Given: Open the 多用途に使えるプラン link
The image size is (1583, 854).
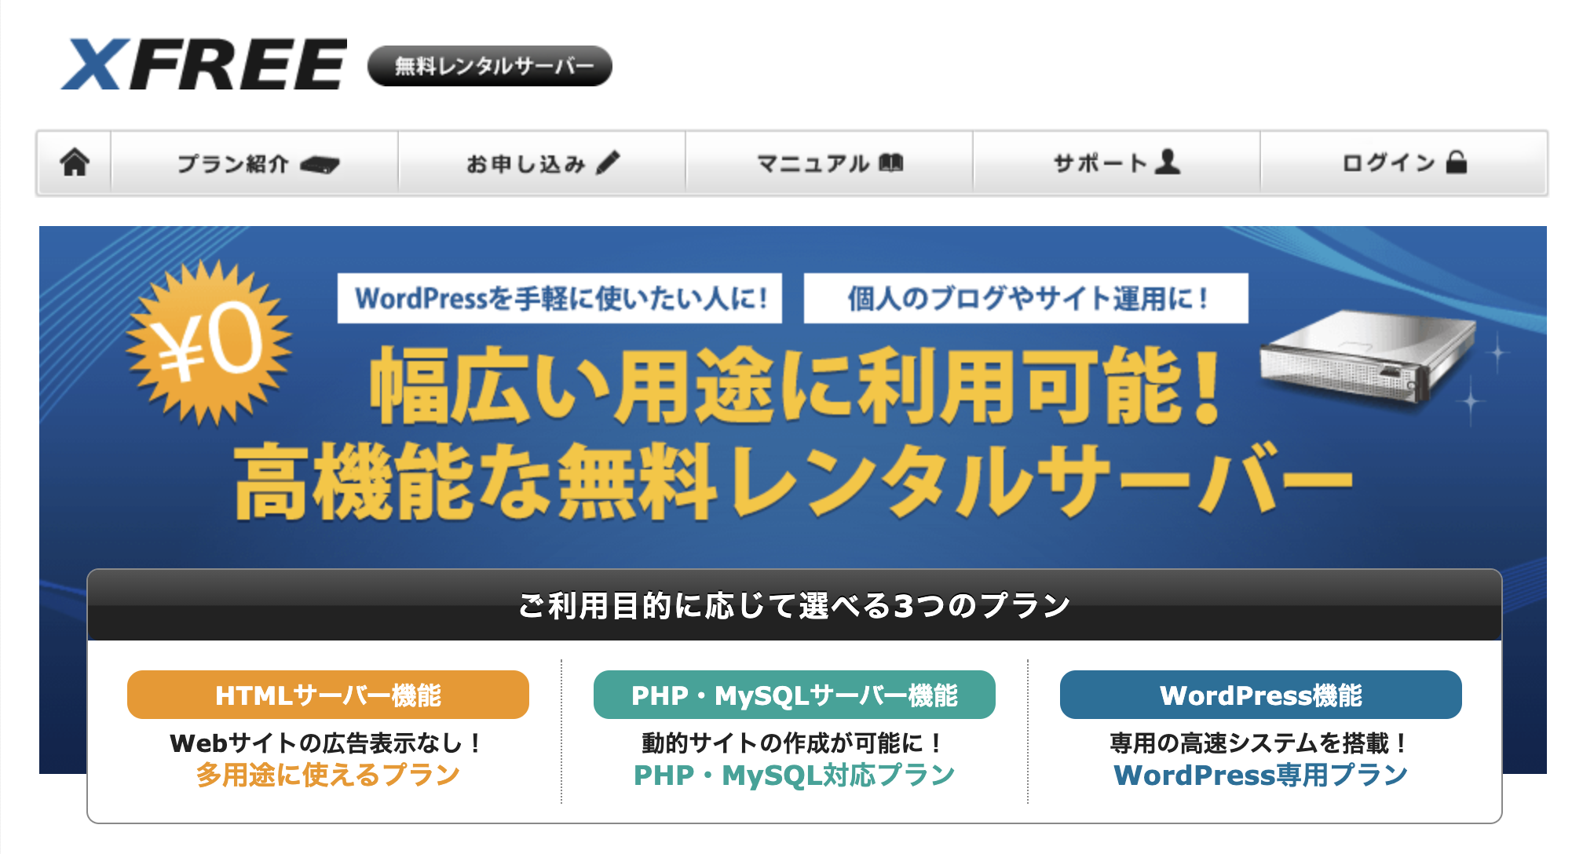Looking at the screenshot, I should coord(327,776).
